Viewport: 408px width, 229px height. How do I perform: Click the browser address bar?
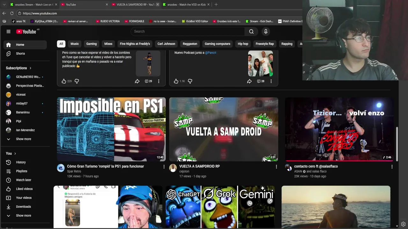(x=159, y=13)
